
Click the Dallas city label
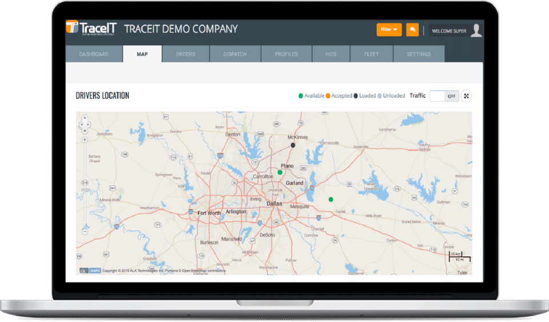pyautogui.click(x=274, y=204)
